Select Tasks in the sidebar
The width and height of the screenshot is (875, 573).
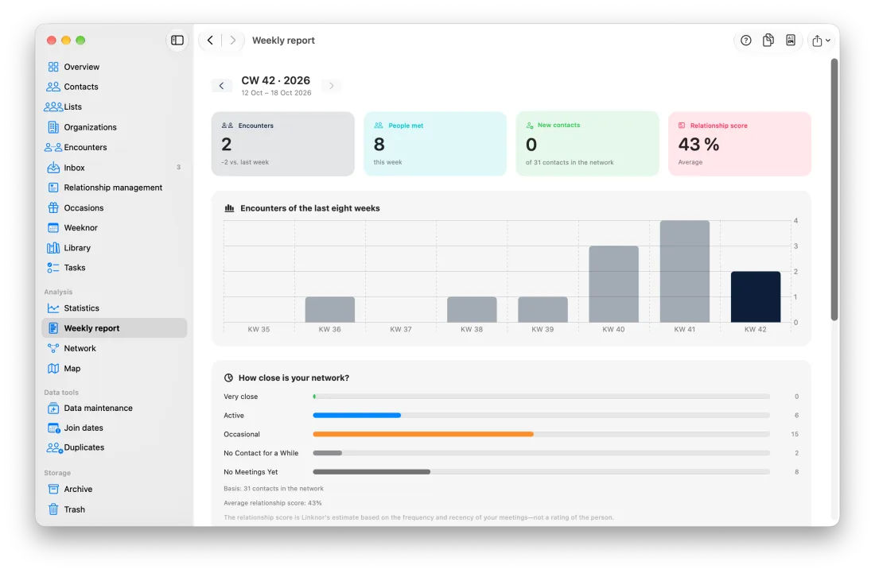click(115, 268)
